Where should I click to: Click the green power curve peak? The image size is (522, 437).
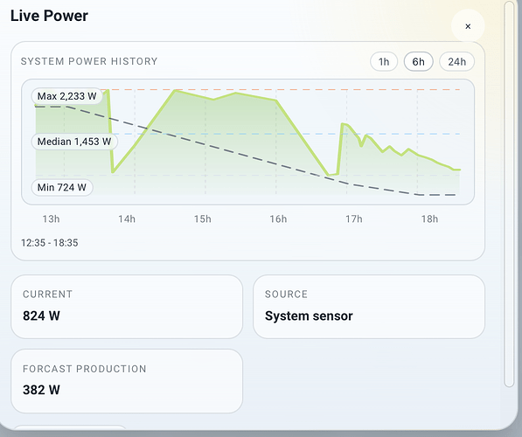[x=175, y=91]
